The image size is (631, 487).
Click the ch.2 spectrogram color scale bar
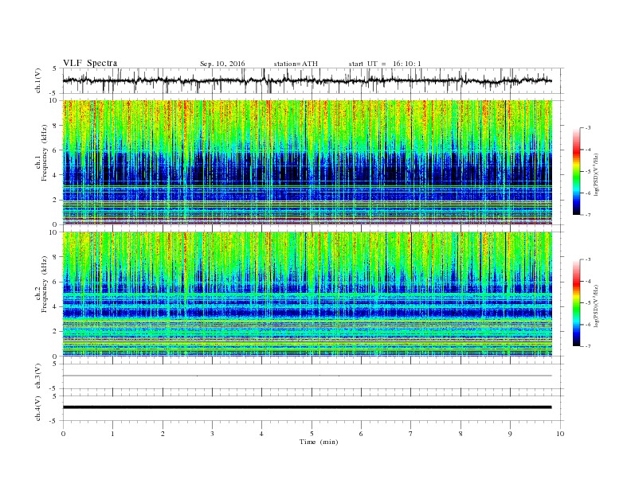pyautogui.click(x=576, y=303)
